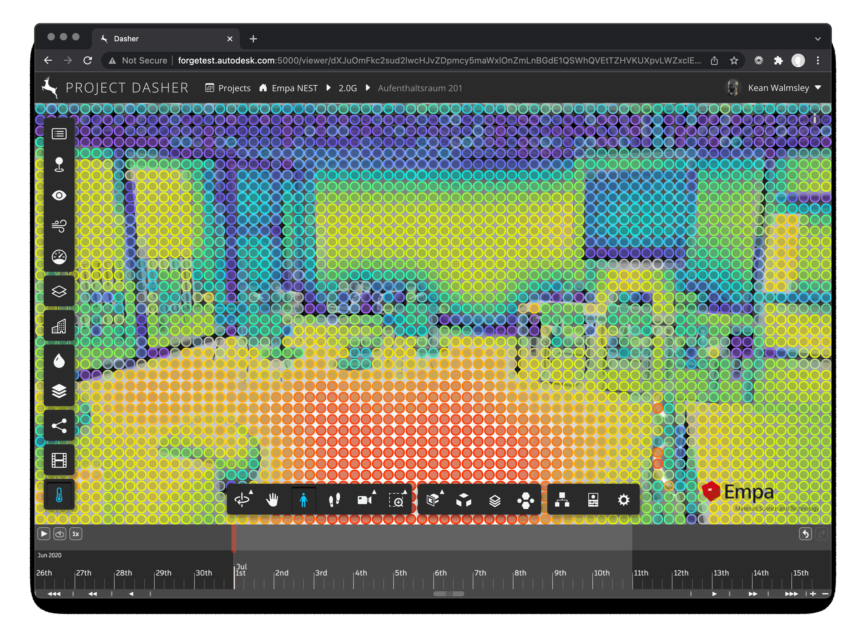Expand the 2.0G level breadcrumb arrow

click(367, 88)
